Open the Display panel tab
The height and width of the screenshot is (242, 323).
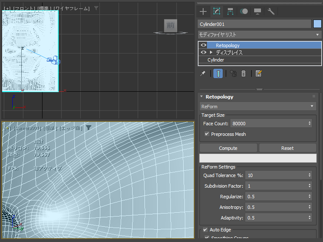258,11
